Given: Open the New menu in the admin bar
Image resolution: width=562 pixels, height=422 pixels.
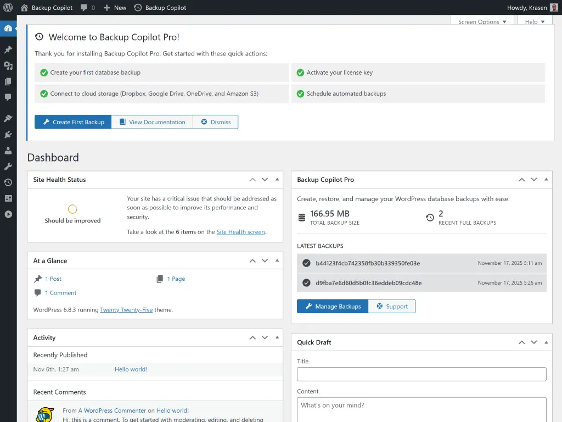Looking at the screenshot, I should coord(114,8).
